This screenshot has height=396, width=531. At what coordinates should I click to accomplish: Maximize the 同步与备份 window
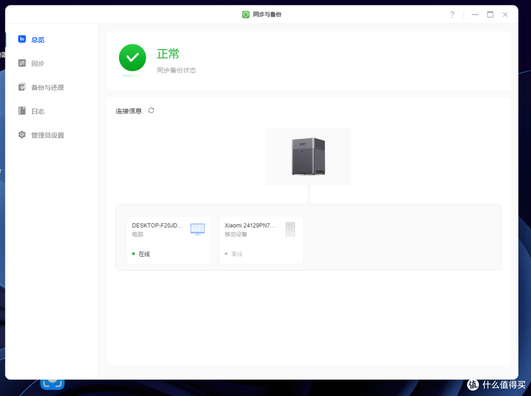pos(490,15)
